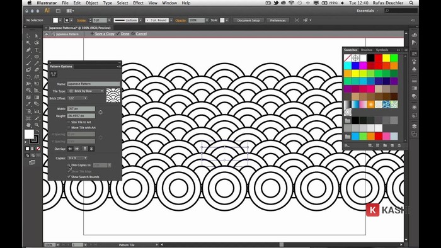Screen dimensions: 441x248
Task: Select the Eyedropper tool
Action: pyautogui.click(x=28, y=104)
